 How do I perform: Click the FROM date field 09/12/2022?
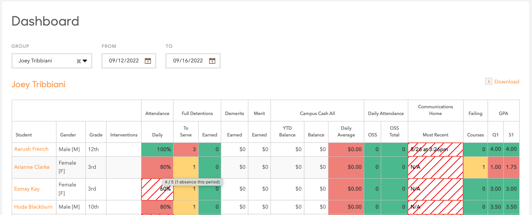(x=124, y=61)
